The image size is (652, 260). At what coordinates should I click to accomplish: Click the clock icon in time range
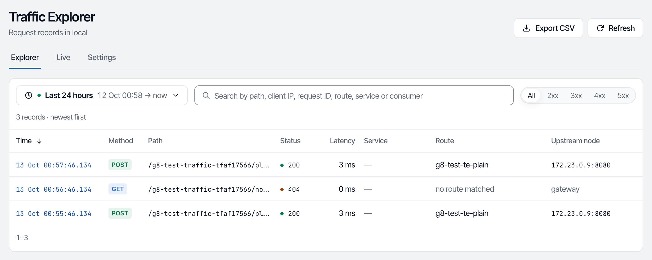pyautogui.click(x=29, y=95)
